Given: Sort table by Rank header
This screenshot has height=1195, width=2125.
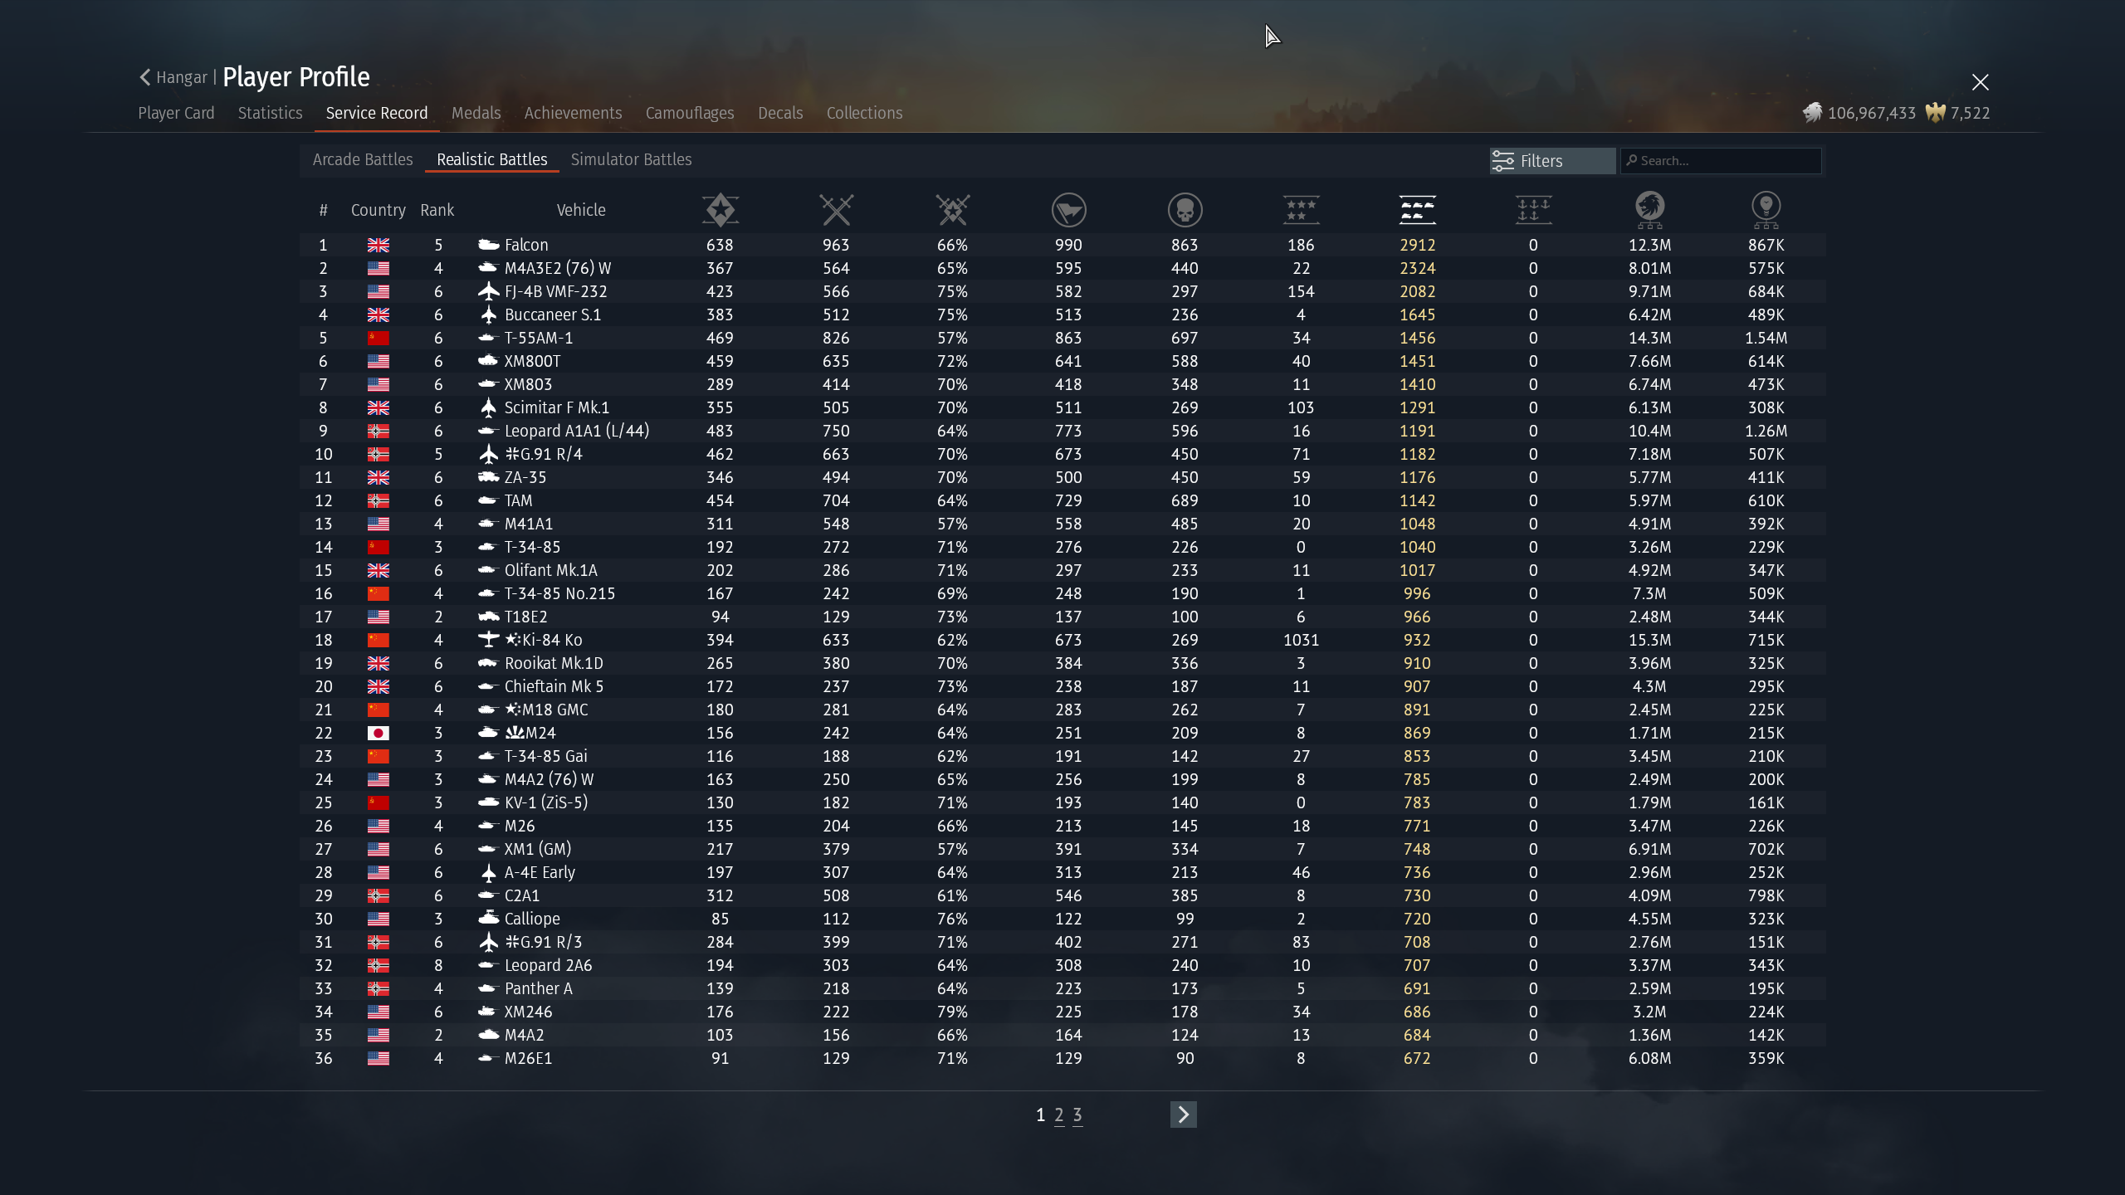Looking at the screenshot, I should coord(437,210).
